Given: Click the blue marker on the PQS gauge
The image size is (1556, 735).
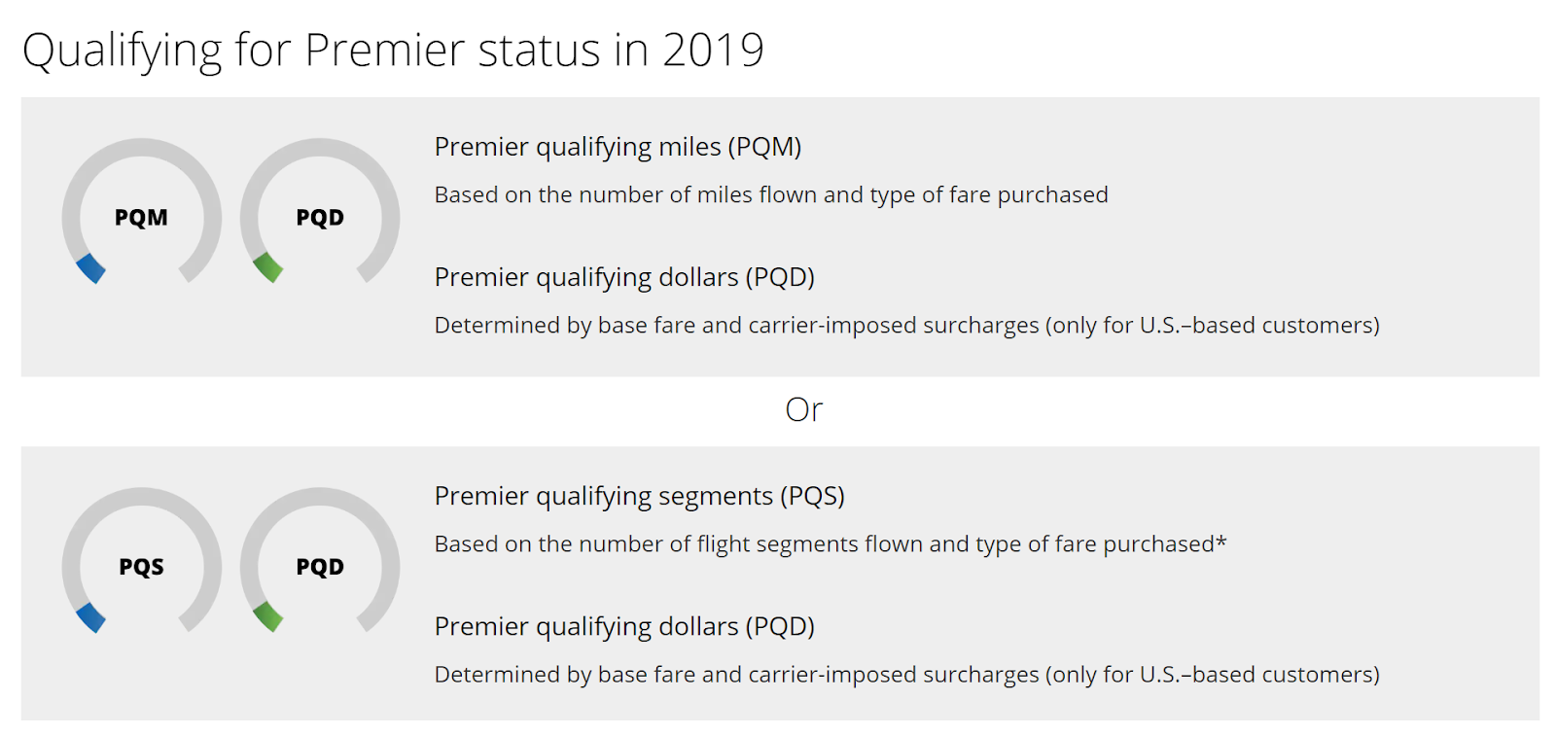Looking at the screenshot, I should tap(90, 618).
